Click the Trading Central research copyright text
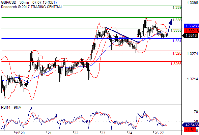Viewport: 199px width, 135px height. [x=32, y=7]
